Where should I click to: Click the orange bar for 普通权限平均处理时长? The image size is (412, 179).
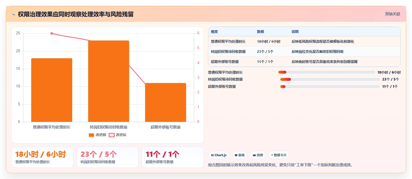[52, 90]
